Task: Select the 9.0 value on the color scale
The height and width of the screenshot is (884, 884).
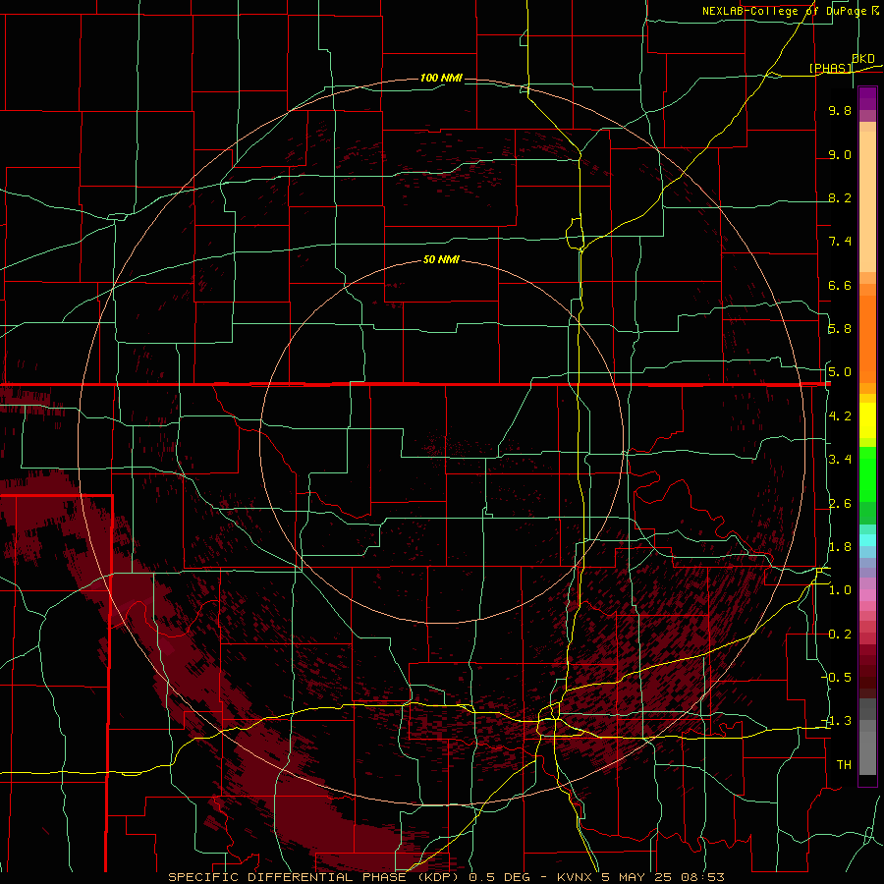Action: 840,154
